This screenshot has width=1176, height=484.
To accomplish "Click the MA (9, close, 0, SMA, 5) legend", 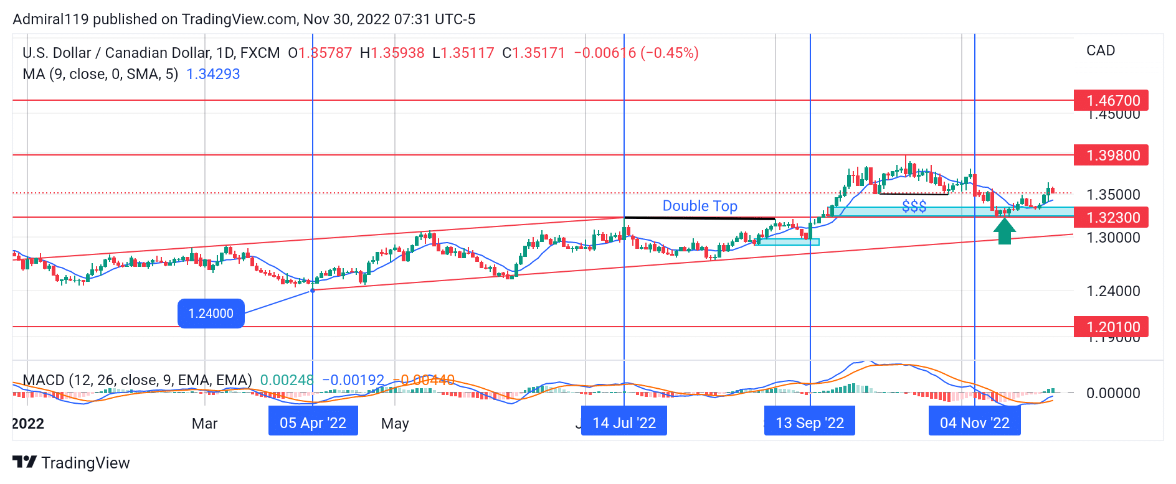I will [100, 74].
